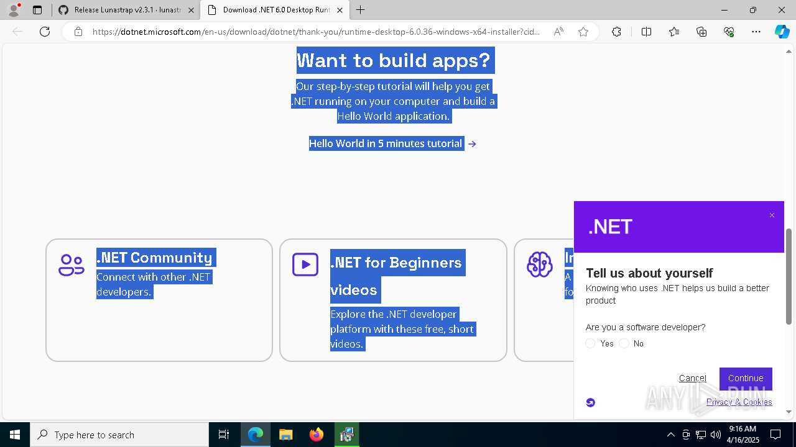Open the volume control
This screenshot has height=447, width=796.
pyautogui.click(x=715, y=435)
